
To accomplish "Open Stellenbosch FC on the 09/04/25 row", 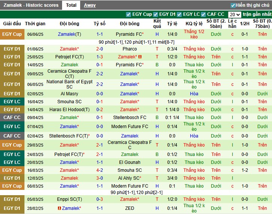I will [x=129, y=118].
